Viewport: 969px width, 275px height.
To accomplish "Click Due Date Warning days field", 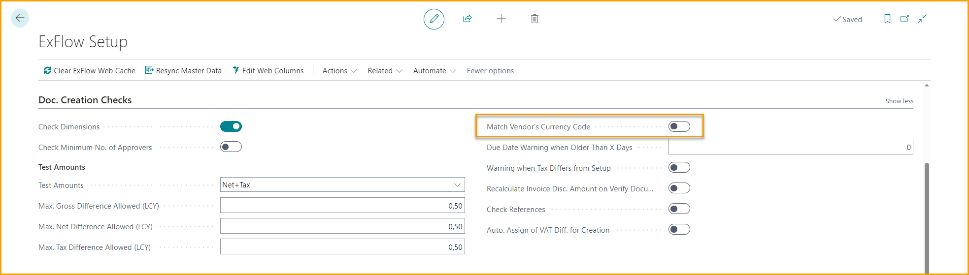I will 791,147.
